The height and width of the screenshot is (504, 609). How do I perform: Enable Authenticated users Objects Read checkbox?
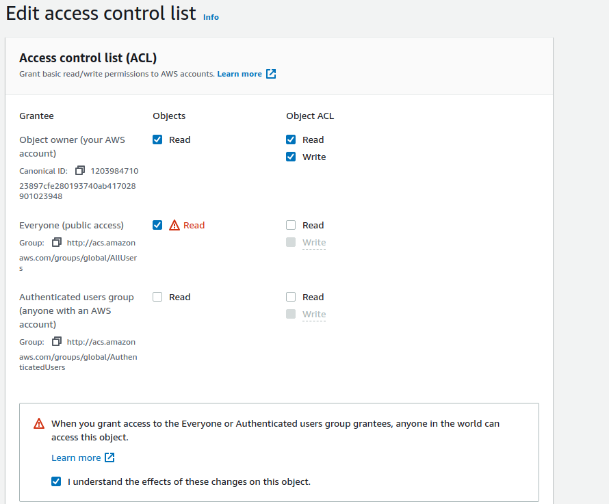coord(157,297)
